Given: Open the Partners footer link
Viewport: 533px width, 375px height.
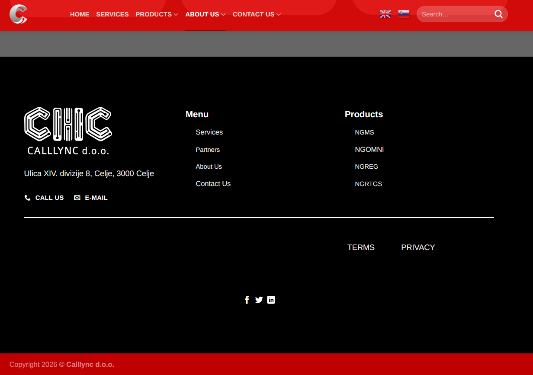Looking at the screenshot, I should (x=208, y=150).
